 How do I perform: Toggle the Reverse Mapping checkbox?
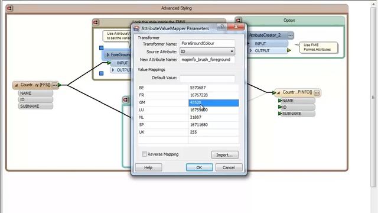pyautogui.click(x=144, y=154)
